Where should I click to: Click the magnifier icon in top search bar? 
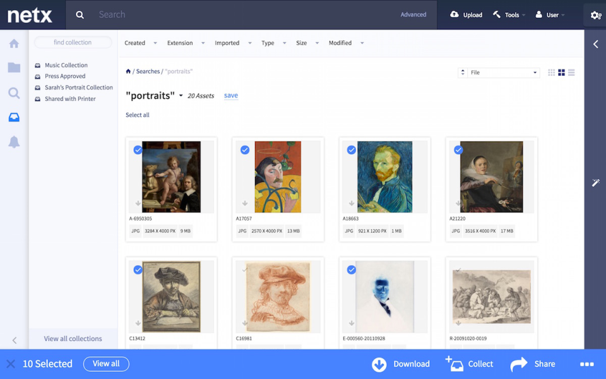tap(80, 15)
